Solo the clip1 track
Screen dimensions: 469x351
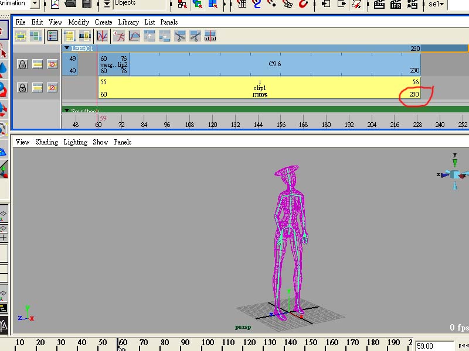[38, 88]
